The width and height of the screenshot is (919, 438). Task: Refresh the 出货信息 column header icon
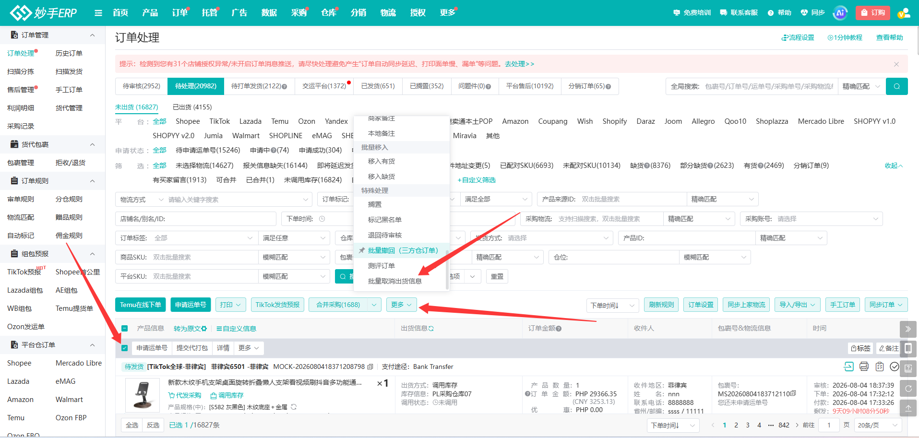pyautogui.click(x=431, y=329)
